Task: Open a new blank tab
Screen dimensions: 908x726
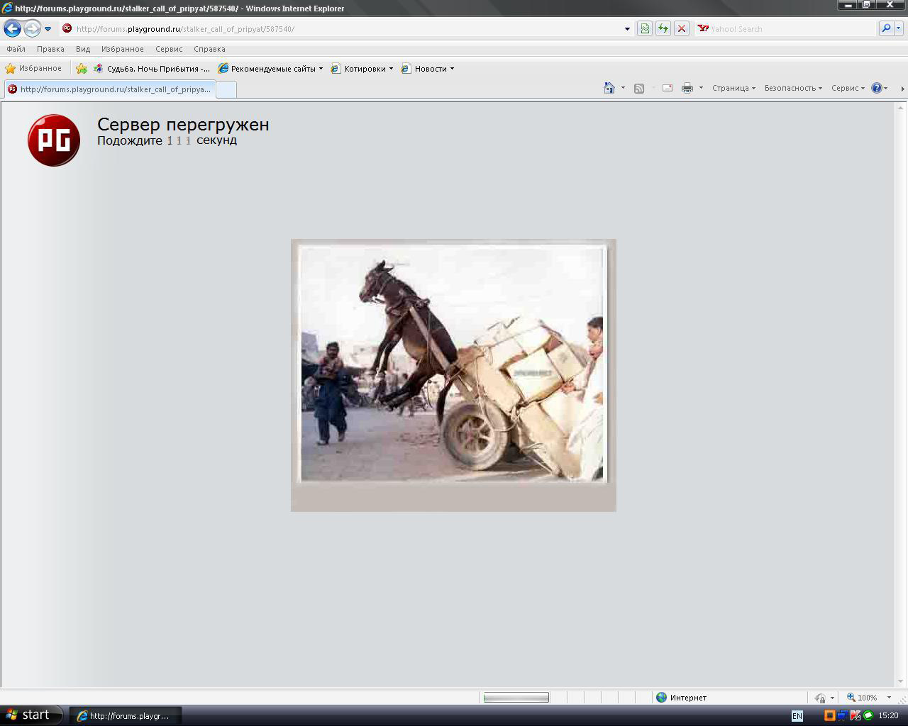Action: point(226,89)
